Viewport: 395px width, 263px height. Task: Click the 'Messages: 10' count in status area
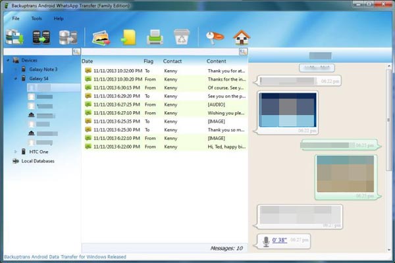click(226, 249)
